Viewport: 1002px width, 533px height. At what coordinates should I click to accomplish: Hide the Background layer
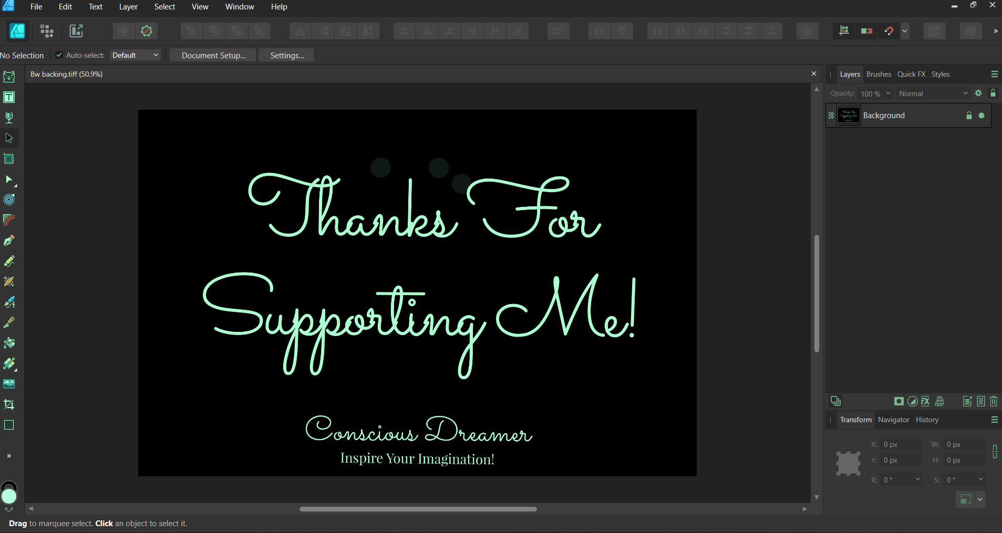coord(982,116)
